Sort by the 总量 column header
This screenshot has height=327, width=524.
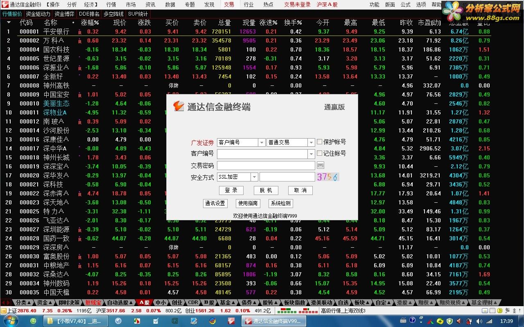click(x=224, y=23)
